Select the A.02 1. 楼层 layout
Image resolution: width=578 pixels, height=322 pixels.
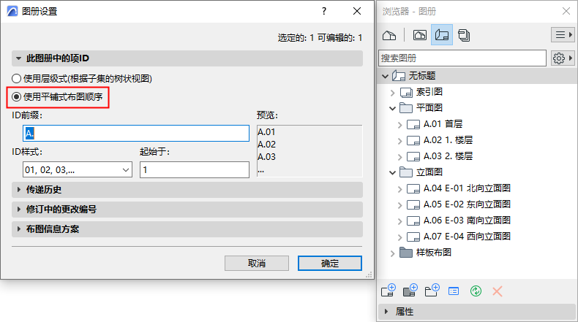pos(448,140)
